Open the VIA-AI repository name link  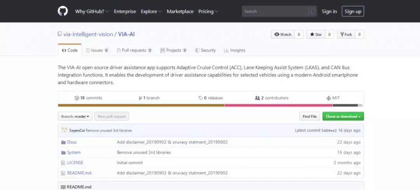tap(126, 34)
